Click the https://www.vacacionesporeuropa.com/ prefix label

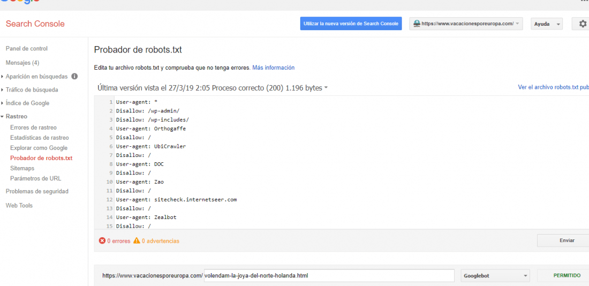click(x=153, y=276)
